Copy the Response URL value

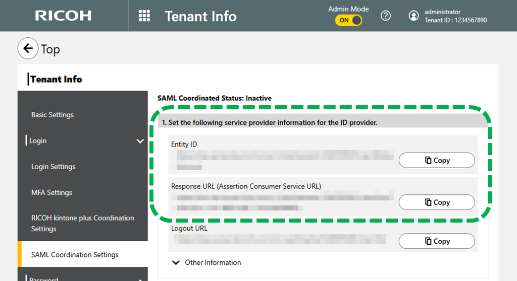tap(437, 202)
